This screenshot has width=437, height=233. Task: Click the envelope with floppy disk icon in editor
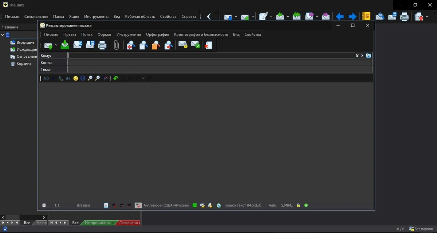[x=90, y=45]
